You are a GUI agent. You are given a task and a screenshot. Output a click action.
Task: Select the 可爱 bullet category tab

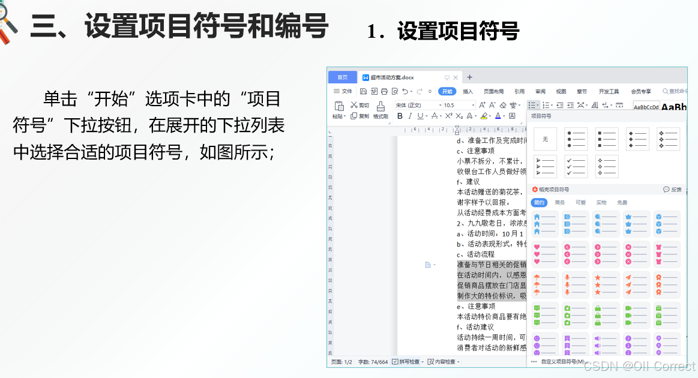[x=580, y=202]
